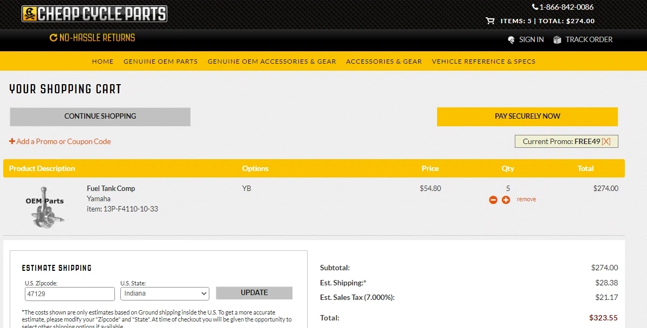Image resolution: width=647 pixels, height=328 pixels.
Task: Click the Total column header
Action: click(x=585, y=168)
